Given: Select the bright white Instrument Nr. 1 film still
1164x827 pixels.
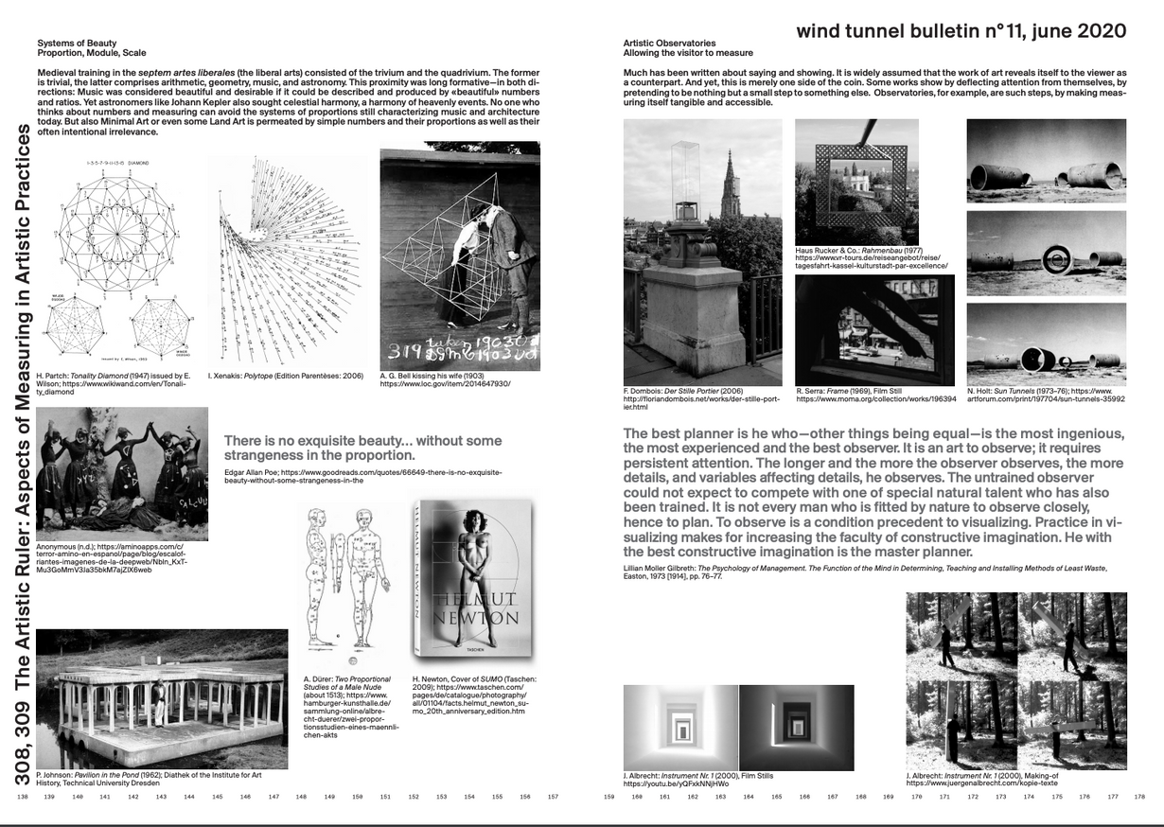Looking at the screenshot, I should pos(679,728).
